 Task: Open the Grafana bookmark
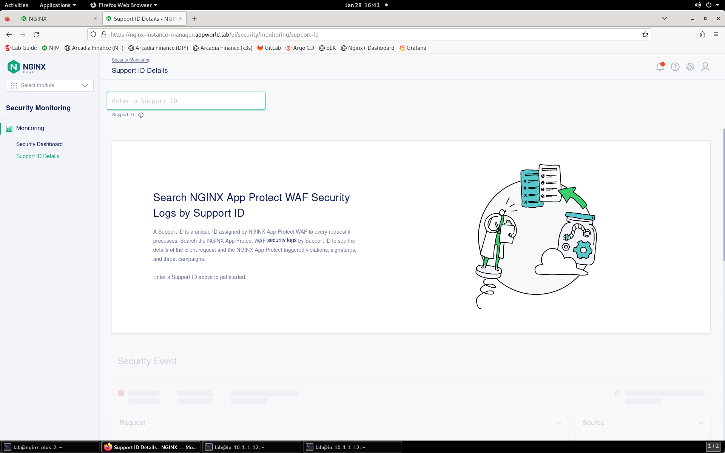point(413,48)
